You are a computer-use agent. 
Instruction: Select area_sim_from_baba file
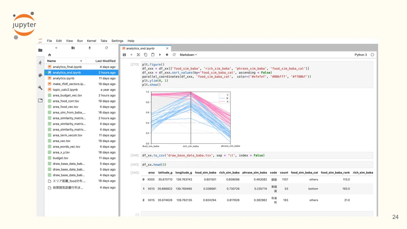[x=81, y=112]
